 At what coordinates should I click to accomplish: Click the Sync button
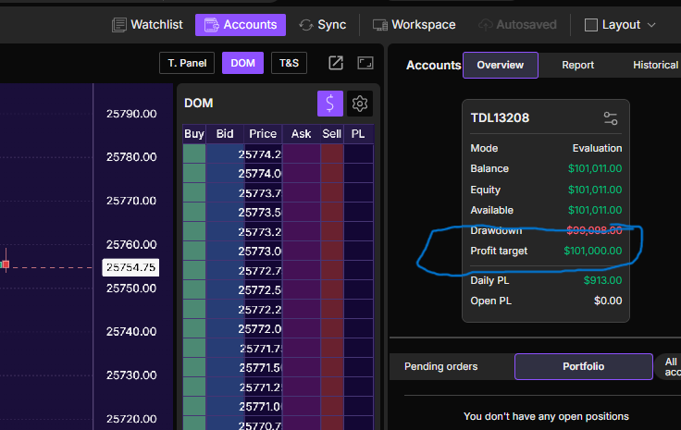323,25
